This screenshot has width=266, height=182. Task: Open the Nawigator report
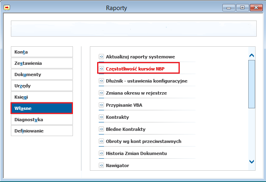tap(117, 165)
